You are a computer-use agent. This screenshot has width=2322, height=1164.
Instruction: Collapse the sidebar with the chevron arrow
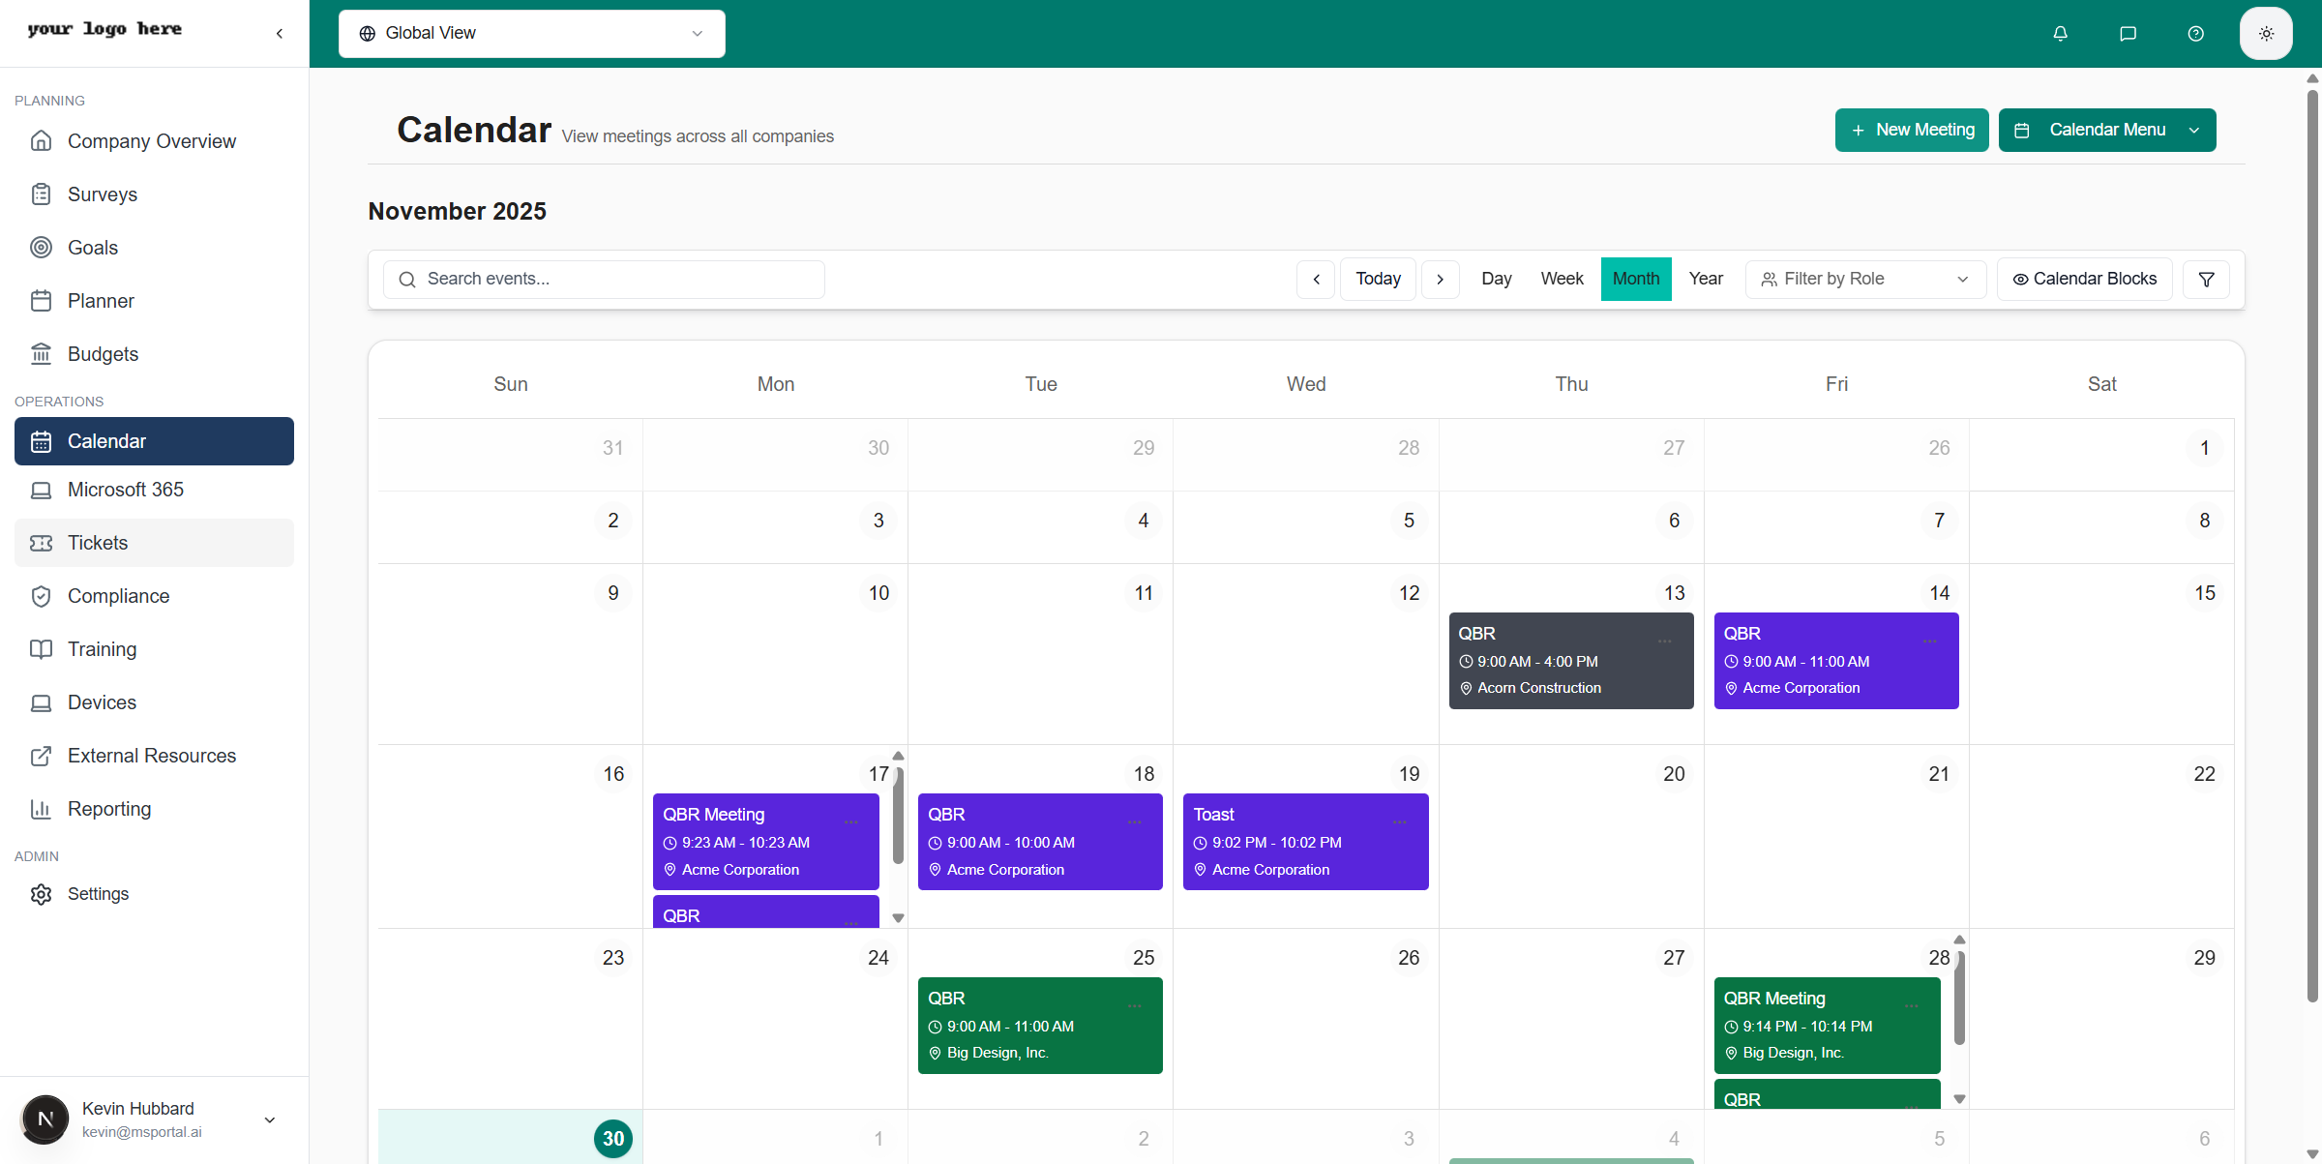coord(279,33)
